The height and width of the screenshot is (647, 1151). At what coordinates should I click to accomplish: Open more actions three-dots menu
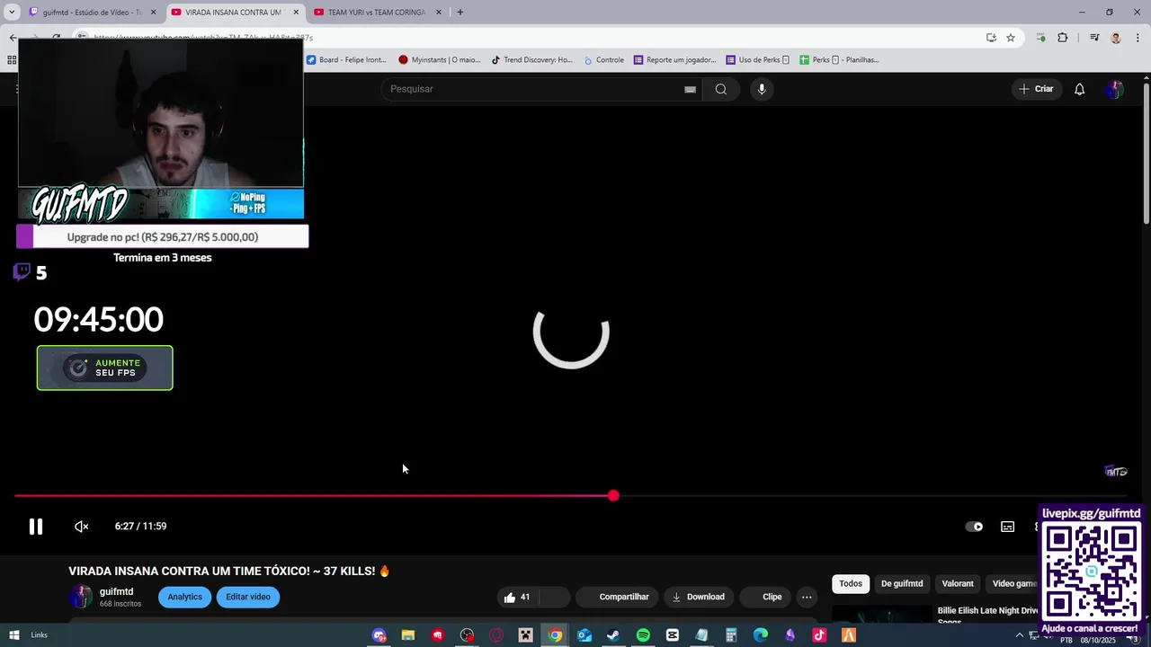pos(807,597)
